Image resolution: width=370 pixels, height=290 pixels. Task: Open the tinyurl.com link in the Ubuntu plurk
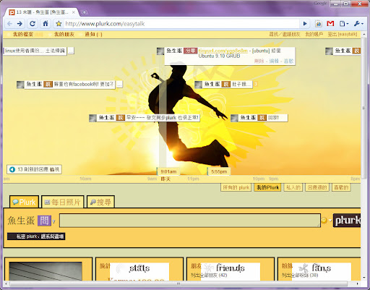pos(223,51)
